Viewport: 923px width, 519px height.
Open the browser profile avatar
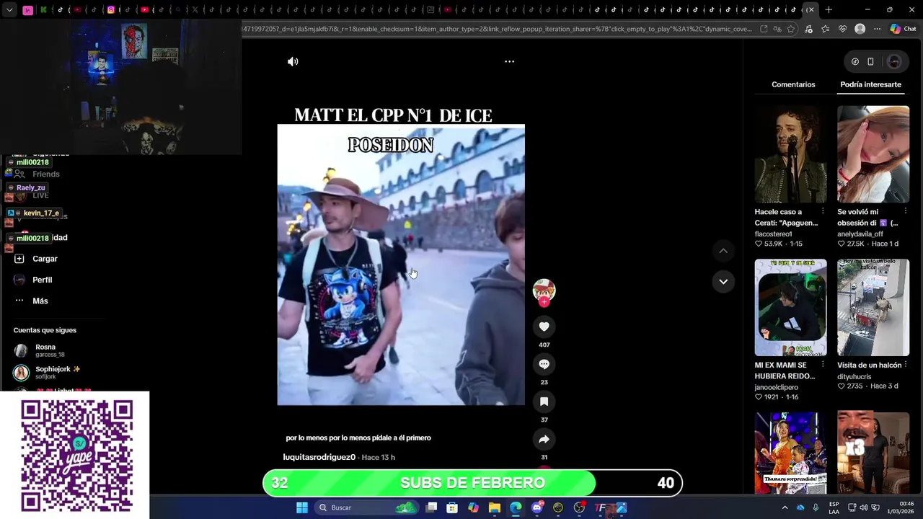click(x=860, y=29)
